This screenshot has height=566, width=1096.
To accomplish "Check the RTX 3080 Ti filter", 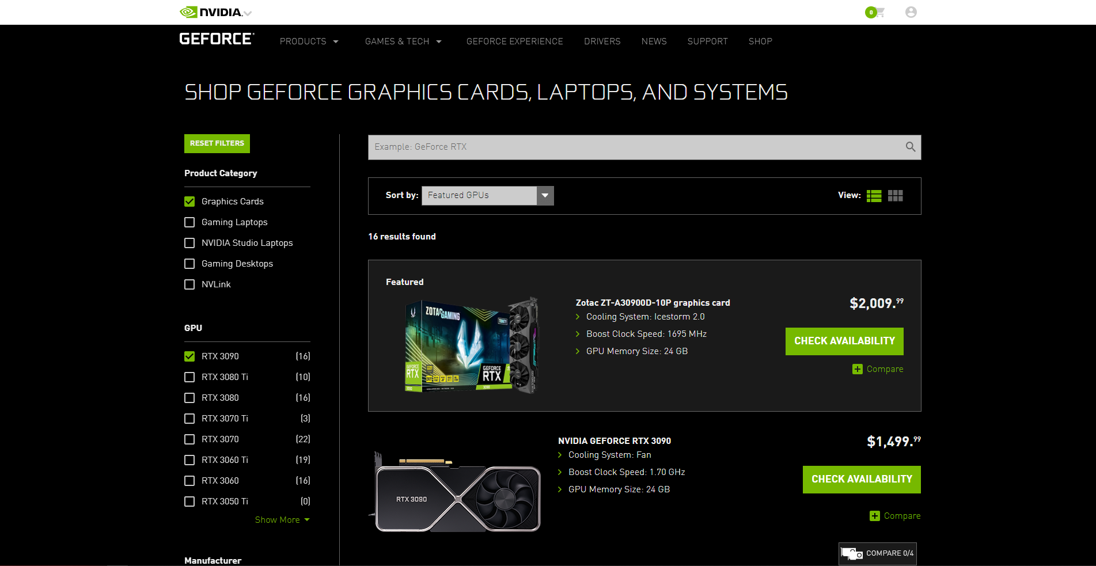I will point(189,377).
